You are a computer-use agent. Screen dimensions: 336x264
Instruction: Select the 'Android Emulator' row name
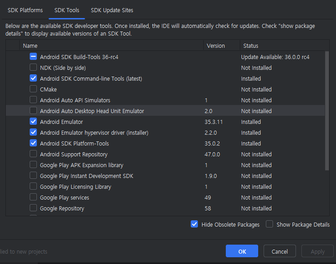pyautogui.click(x=61, y=122)
